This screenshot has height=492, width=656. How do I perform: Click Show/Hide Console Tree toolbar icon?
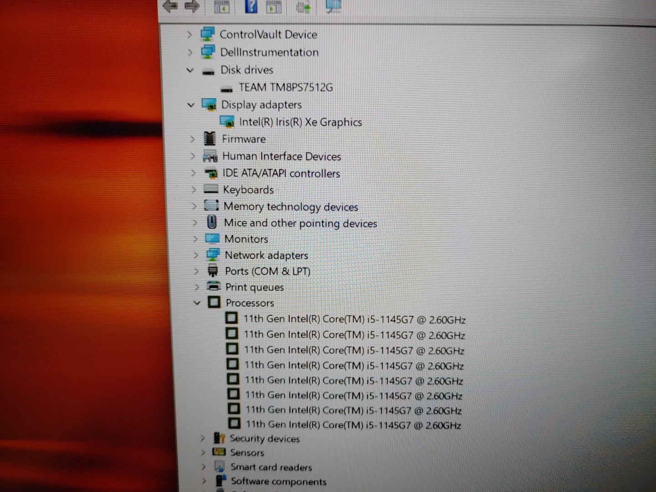[222, 7]
